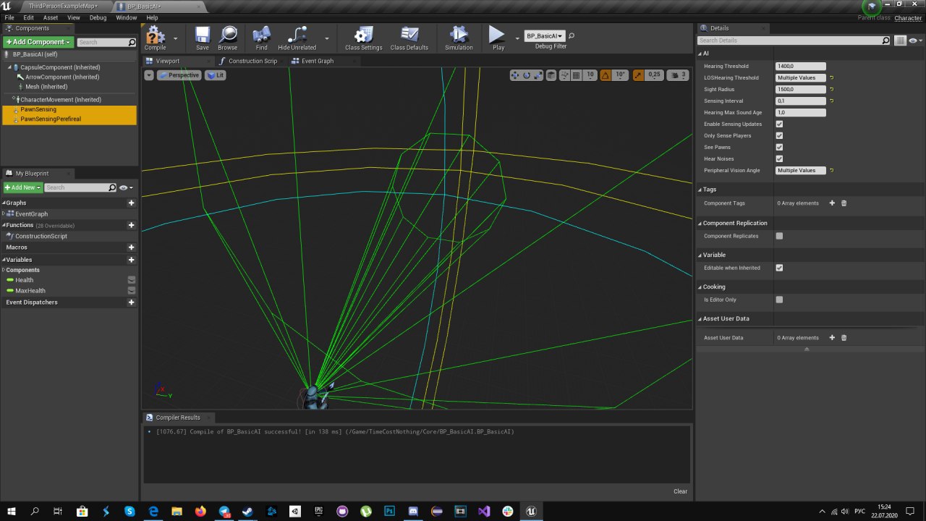Toggle surface snapping icon in viewport
The width and height of the screenshot is (926, 521).
coord(564,75)
